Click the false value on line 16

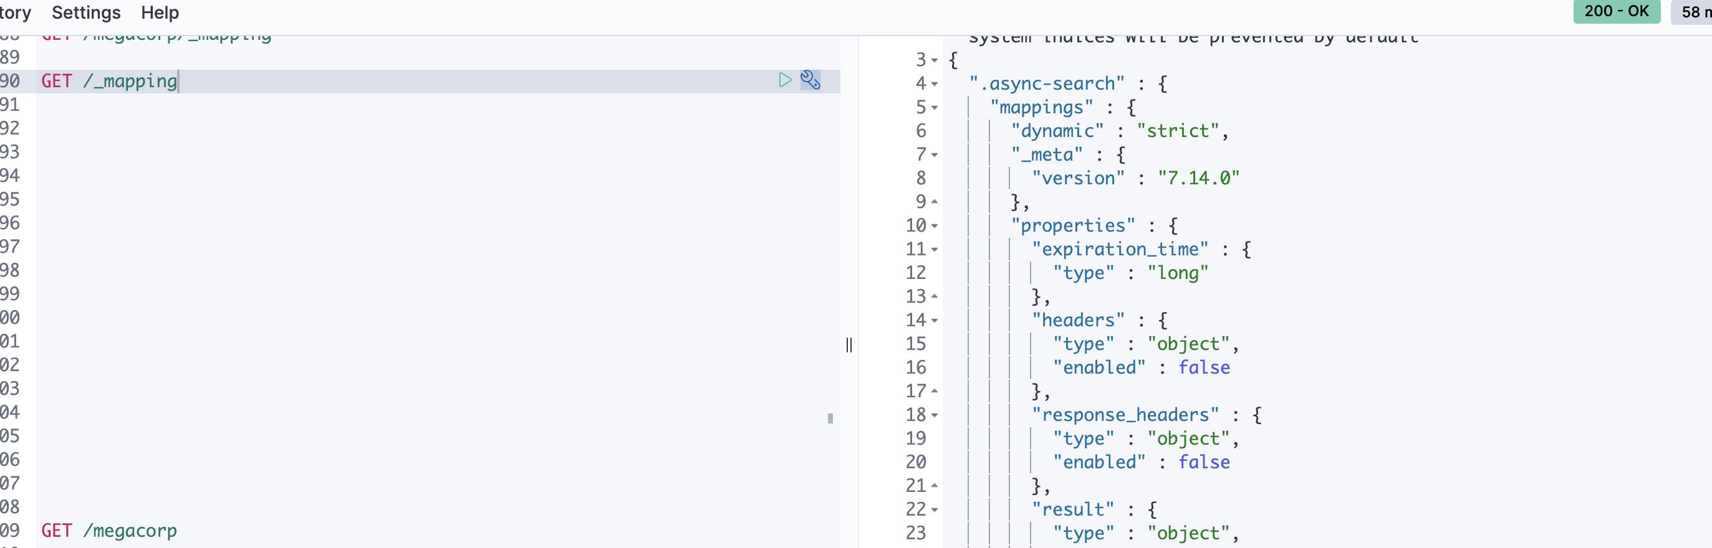point(1204,368)
